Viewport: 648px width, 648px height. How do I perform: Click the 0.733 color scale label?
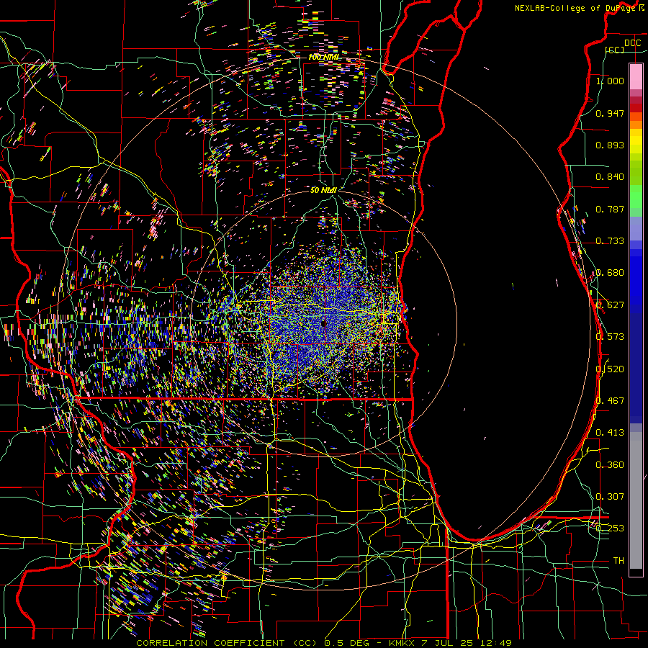point(610,241)
